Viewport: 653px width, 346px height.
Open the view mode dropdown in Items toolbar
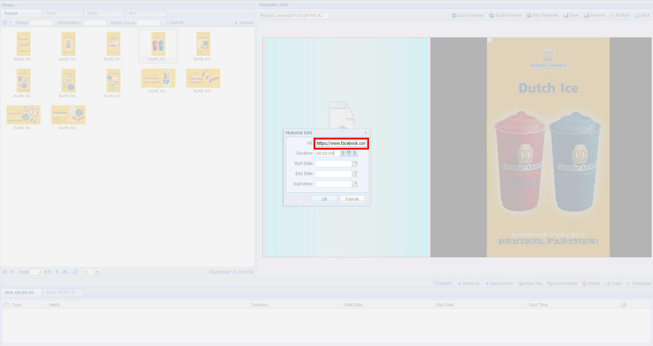(x=7, y=22)
